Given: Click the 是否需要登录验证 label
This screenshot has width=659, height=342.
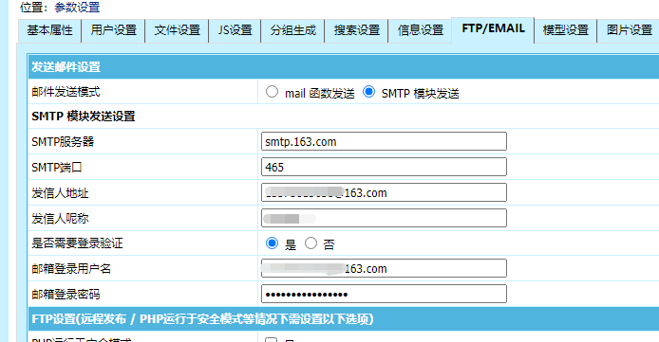Looking at the screenshot, I should click(x=77, y=243).
